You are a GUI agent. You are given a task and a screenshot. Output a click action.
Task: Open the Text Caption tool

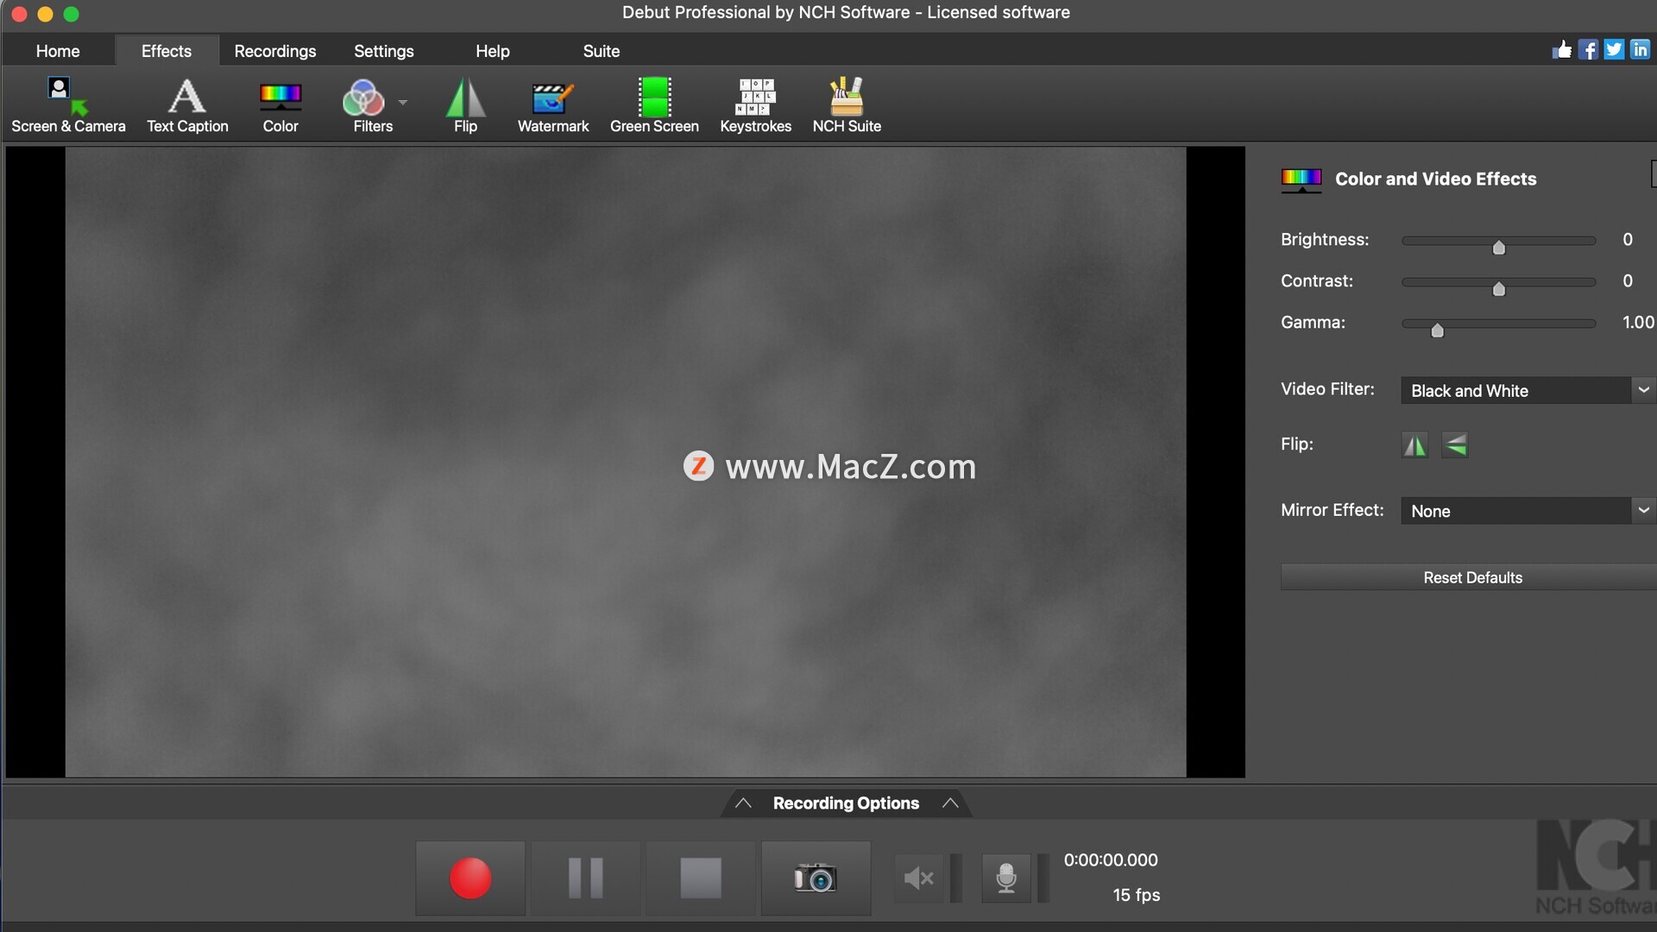pos(187,105)
